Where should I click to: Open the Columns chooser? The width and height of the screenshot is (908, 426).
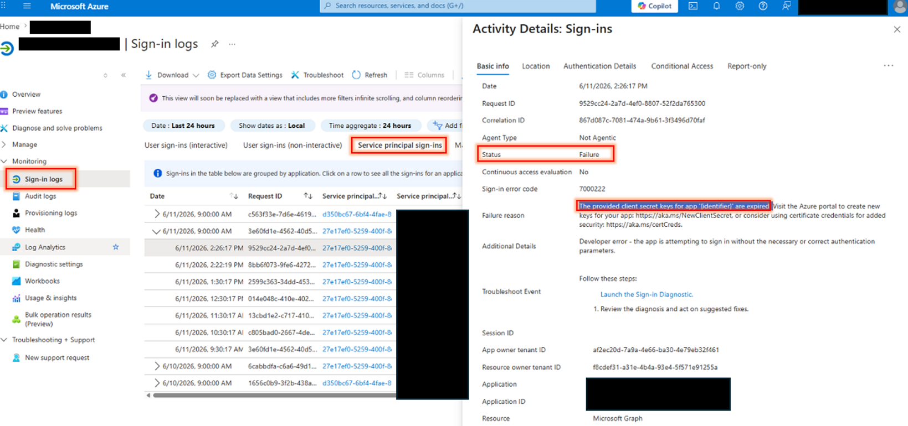(x=424, y=75)
